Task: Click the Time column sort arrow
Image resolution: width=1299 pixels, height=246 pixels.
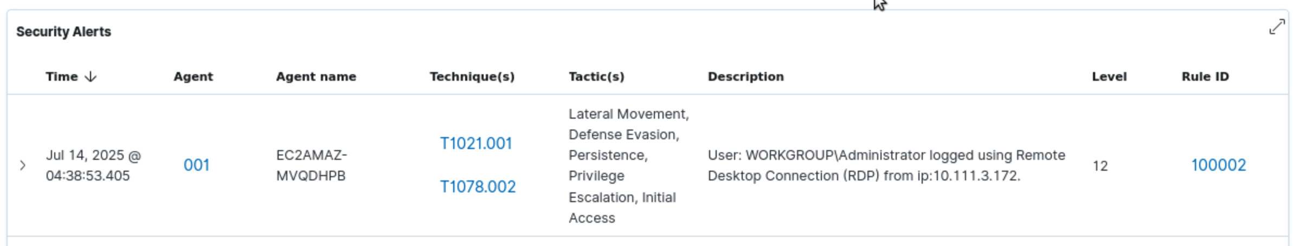Action: click(x=91, y=77)
